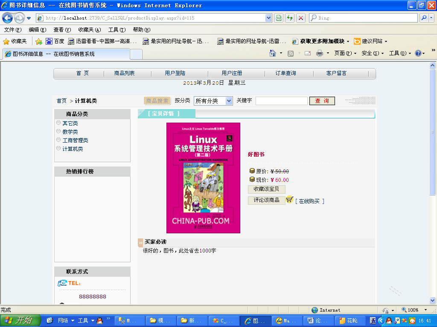Open 订单查询 in site navigation
The image size is (437, 327).
tap(286, 73)
